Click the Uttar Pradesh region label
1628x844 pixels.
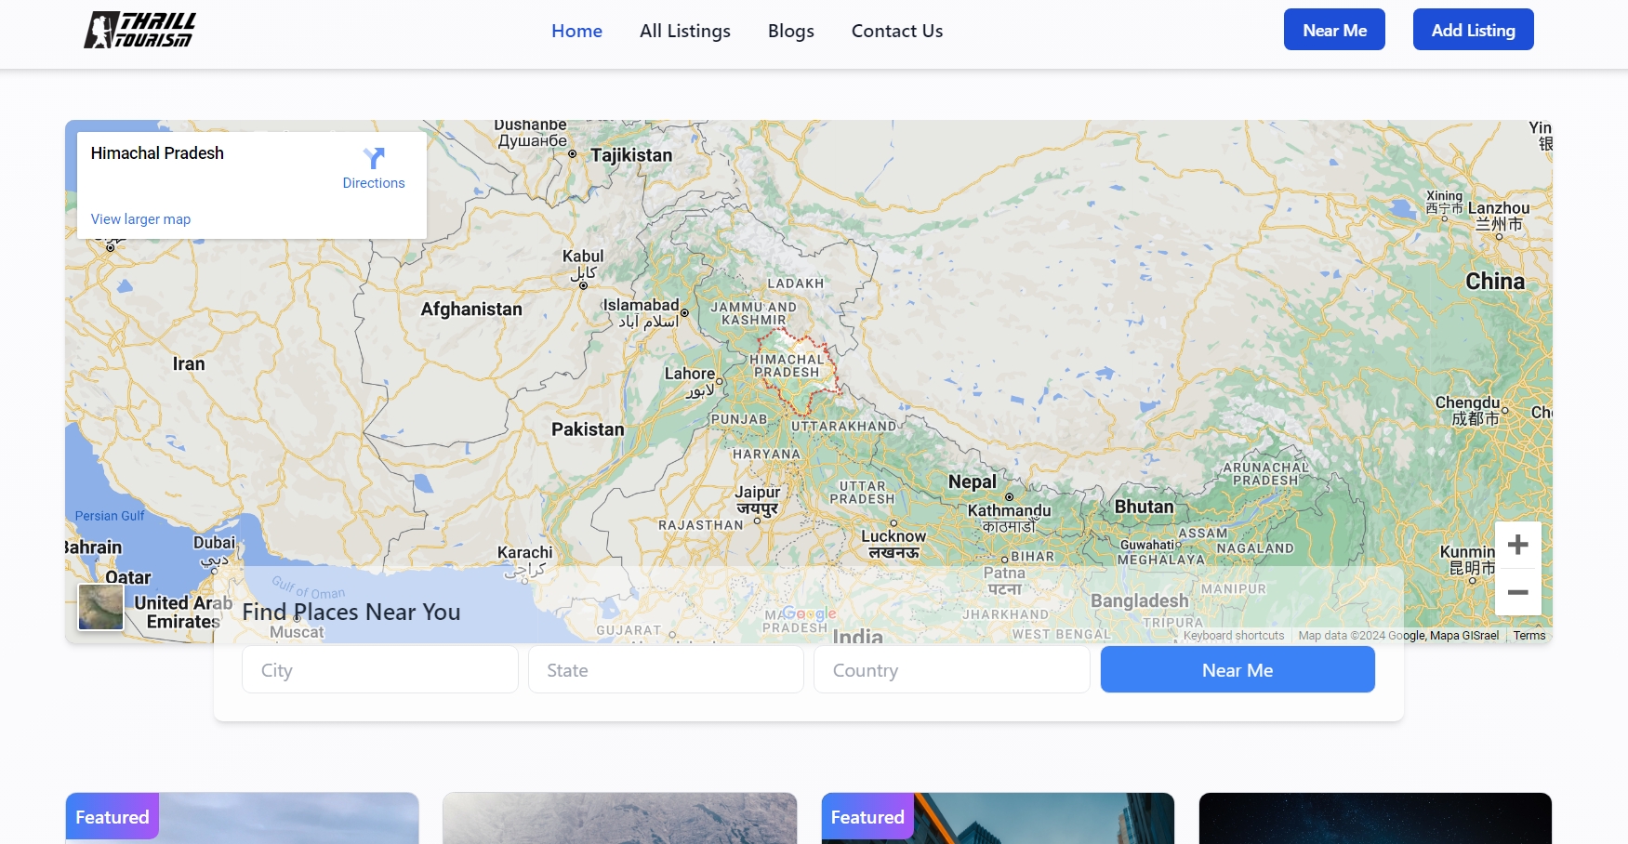(862, 493)
